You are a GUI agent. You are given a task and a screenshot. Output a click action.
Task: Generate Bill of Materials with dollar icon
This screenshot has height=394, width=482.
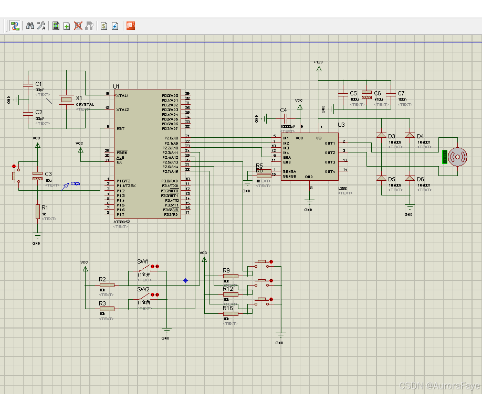pyautogui.click(x=104, y=26)
